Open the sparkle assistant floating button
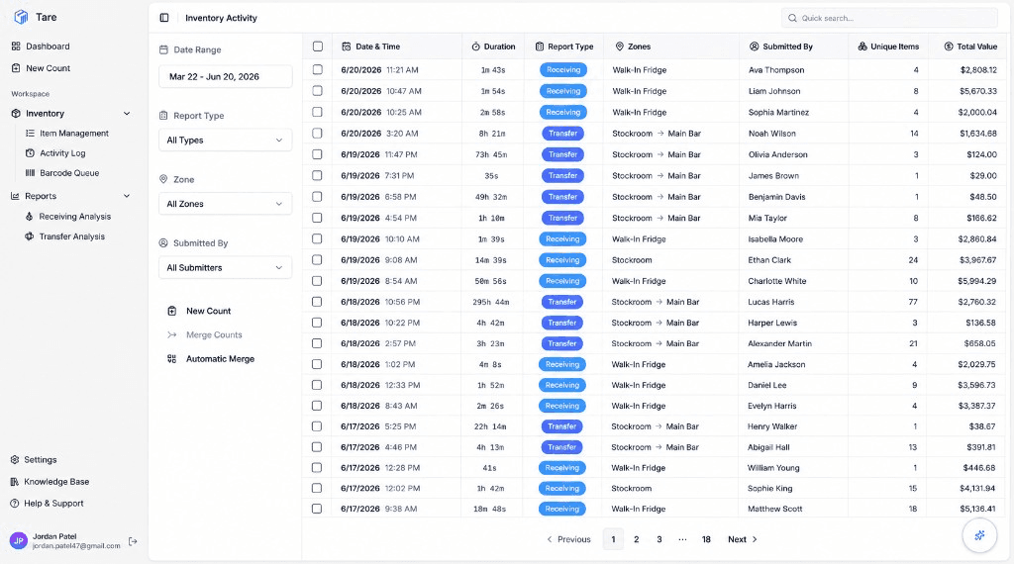 [x=979, y=535]
